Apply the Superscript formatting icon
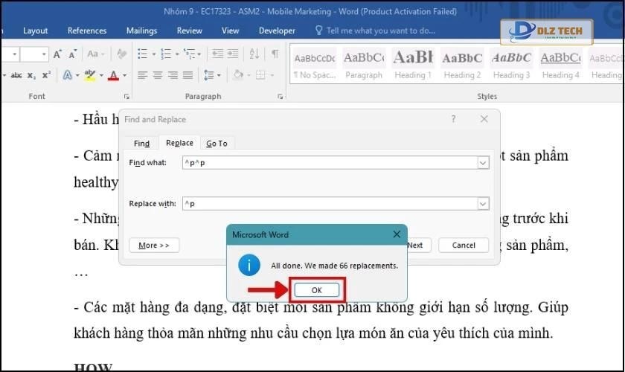Image resolution: width=625 pixels, height=372 pixels. tap(46, 75)
